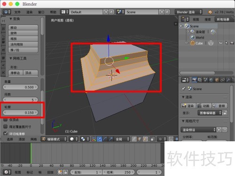Toggle limit selection to visible
Image resolution: width=235 pixels, height=176 pixels.
[153, 139]
